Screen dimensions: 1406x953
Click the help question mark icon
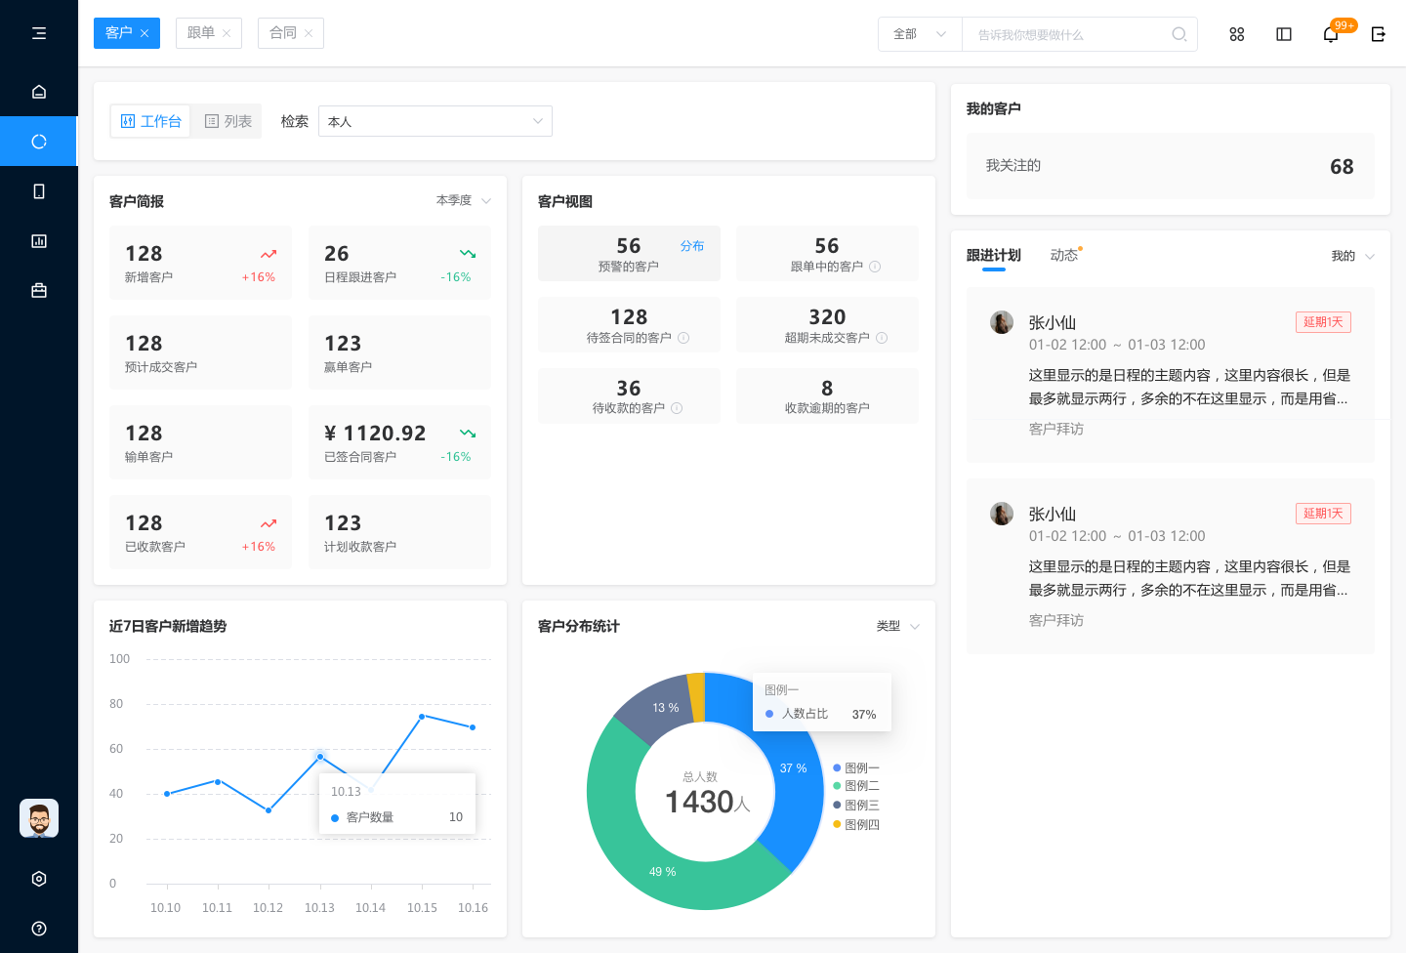pyautogui.click(x=39, y=929)
